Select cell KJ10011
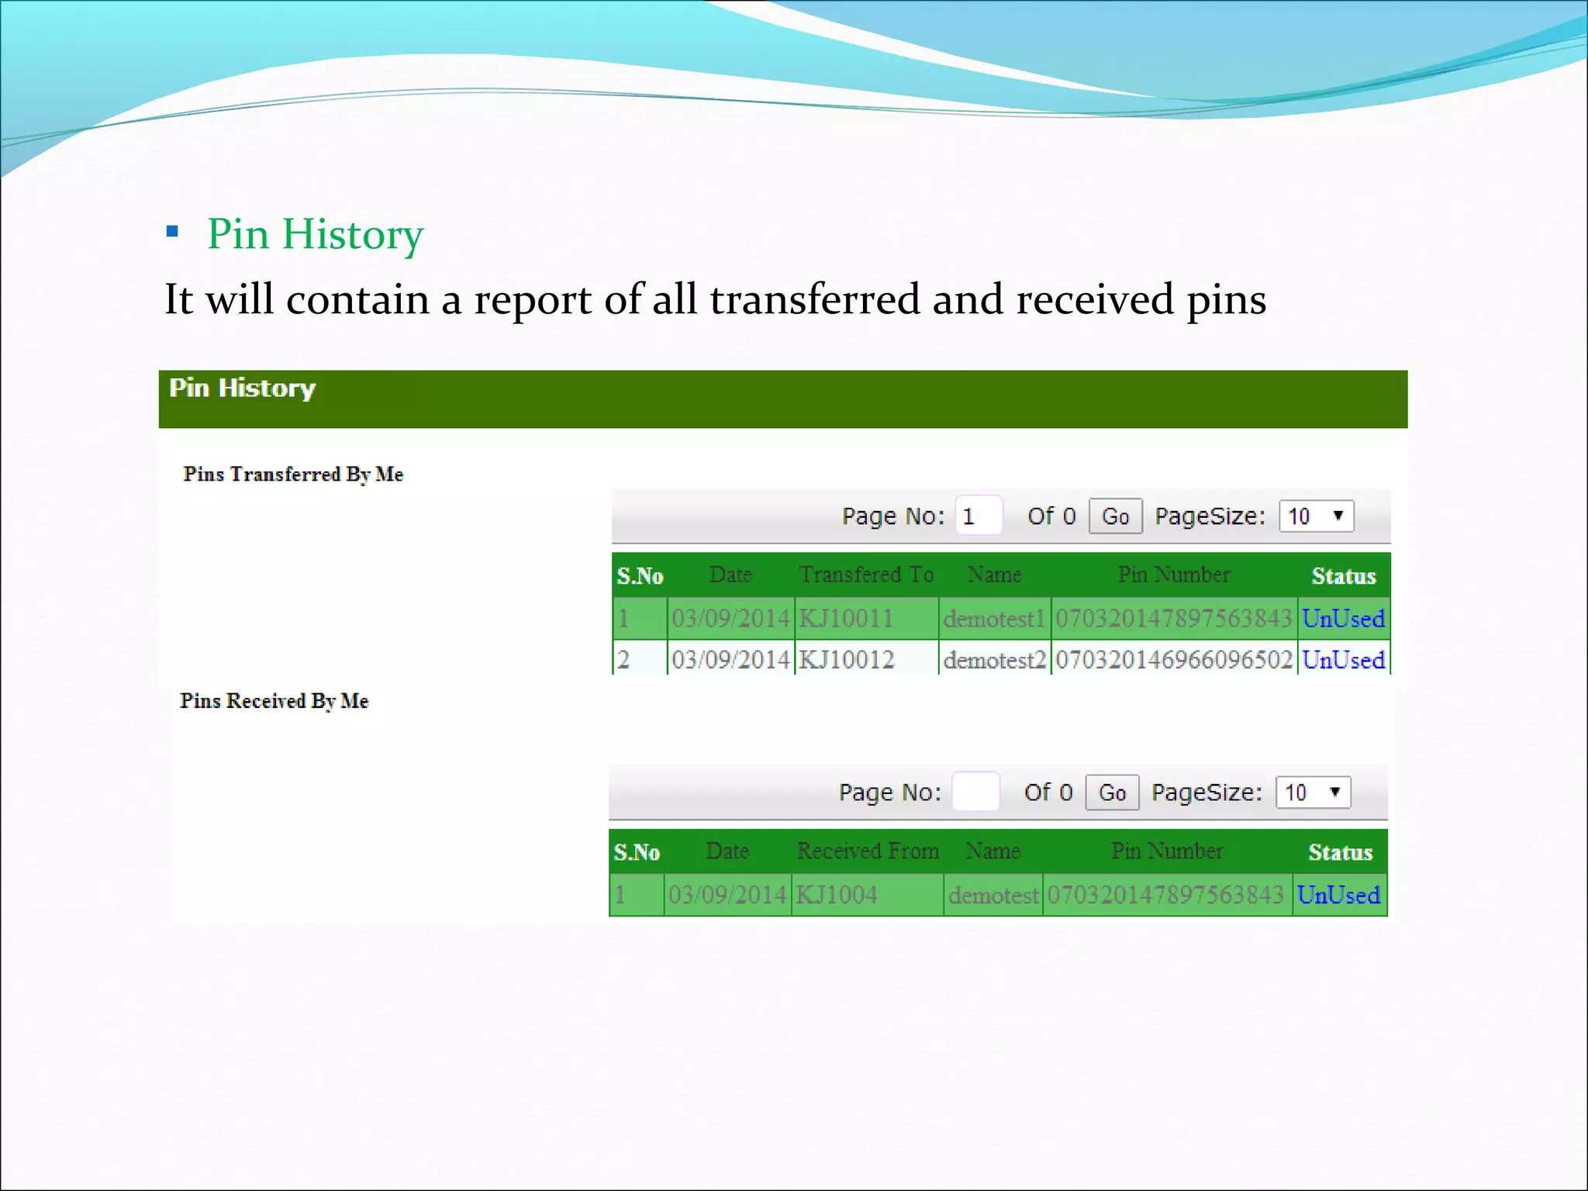Viewport: 1588px width, 1191px height. coord(866,619)
